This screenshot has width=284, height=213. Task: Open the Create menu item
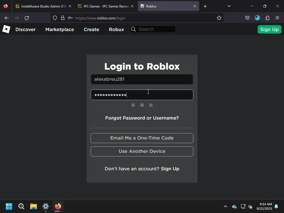pos(92,29)
